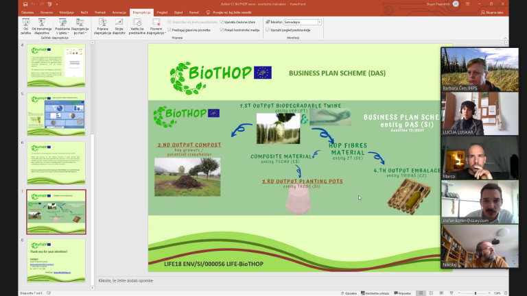Toggle 'Predvajaj glasovne posnetke' checkbox
Viewport: 527px width, 296px height.
pos(169,30)
